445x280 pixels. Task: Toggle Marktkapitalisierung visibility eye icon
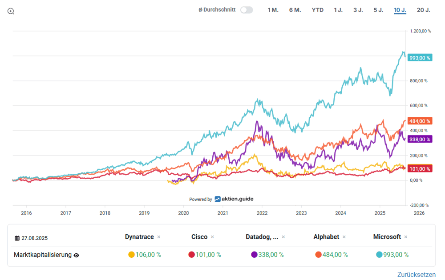77,255
